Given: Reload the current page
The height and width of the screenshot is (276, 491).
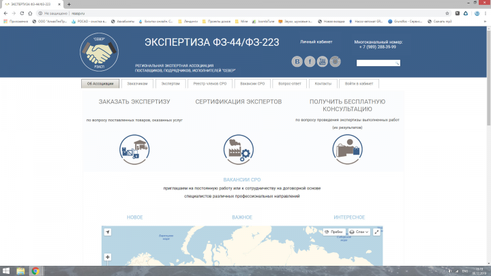Looking at the screenshot, I should (22, 13).
